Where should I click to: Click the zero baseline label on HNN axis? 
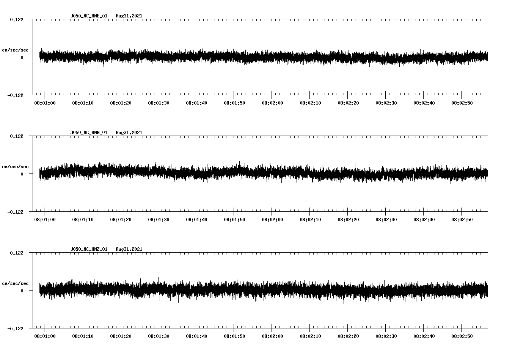click(22, 174)
